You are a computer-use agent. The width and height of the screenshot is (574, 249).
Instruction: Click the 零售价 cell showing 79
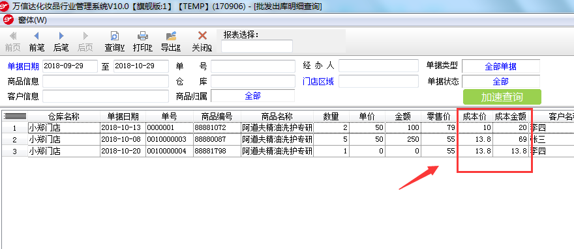coord(439,128)
